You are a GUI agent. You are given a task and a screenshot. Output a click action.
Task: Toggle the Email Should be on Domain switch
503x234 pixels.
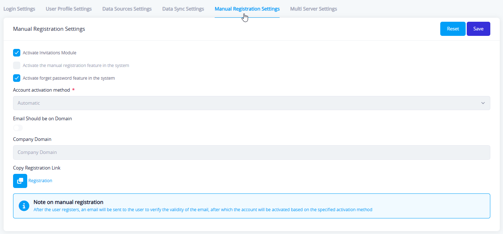[18, 128]
